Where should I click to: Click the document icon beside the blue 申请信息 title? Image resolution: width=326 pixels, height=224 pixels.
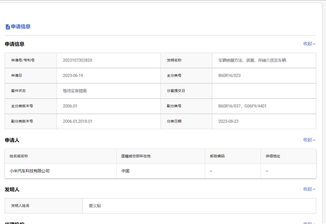[8, 27]
